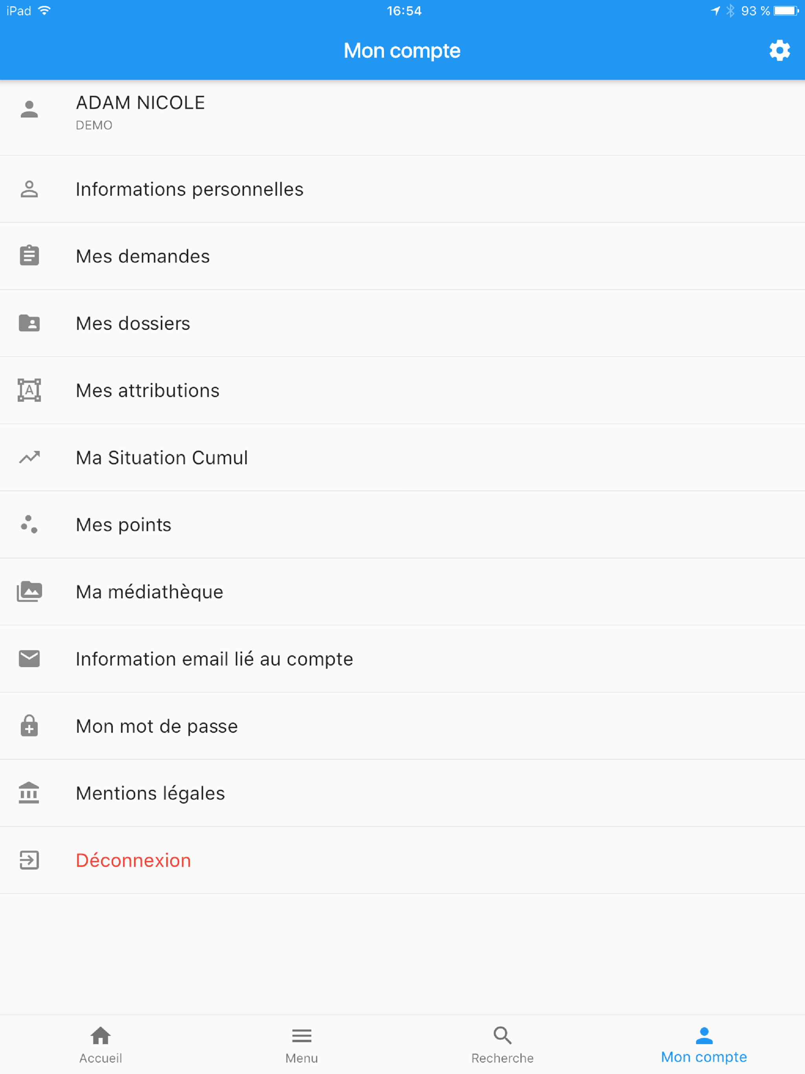Open the Menu tab in bottom bar
The height and width of the screenshot is (1074, 805).
tap(301, 1045)
